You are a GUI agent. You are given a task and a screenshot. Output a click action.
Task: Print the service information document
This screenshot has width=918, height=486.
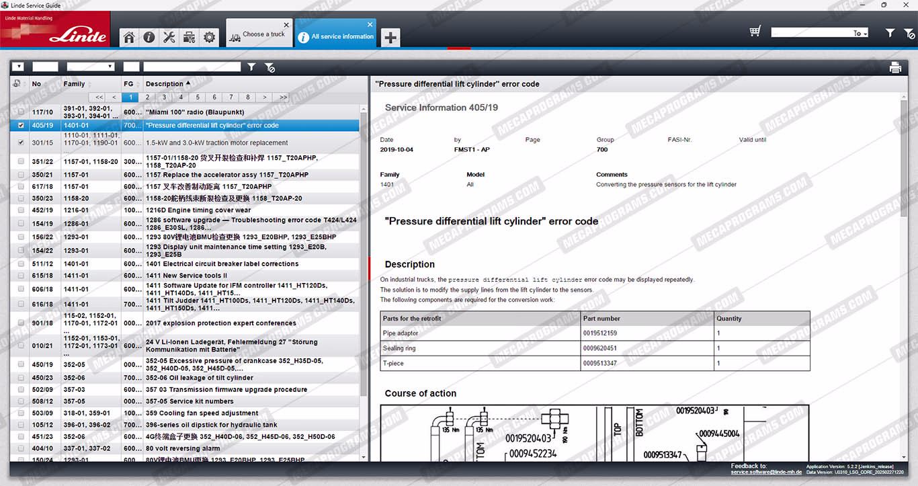(895, 67)
